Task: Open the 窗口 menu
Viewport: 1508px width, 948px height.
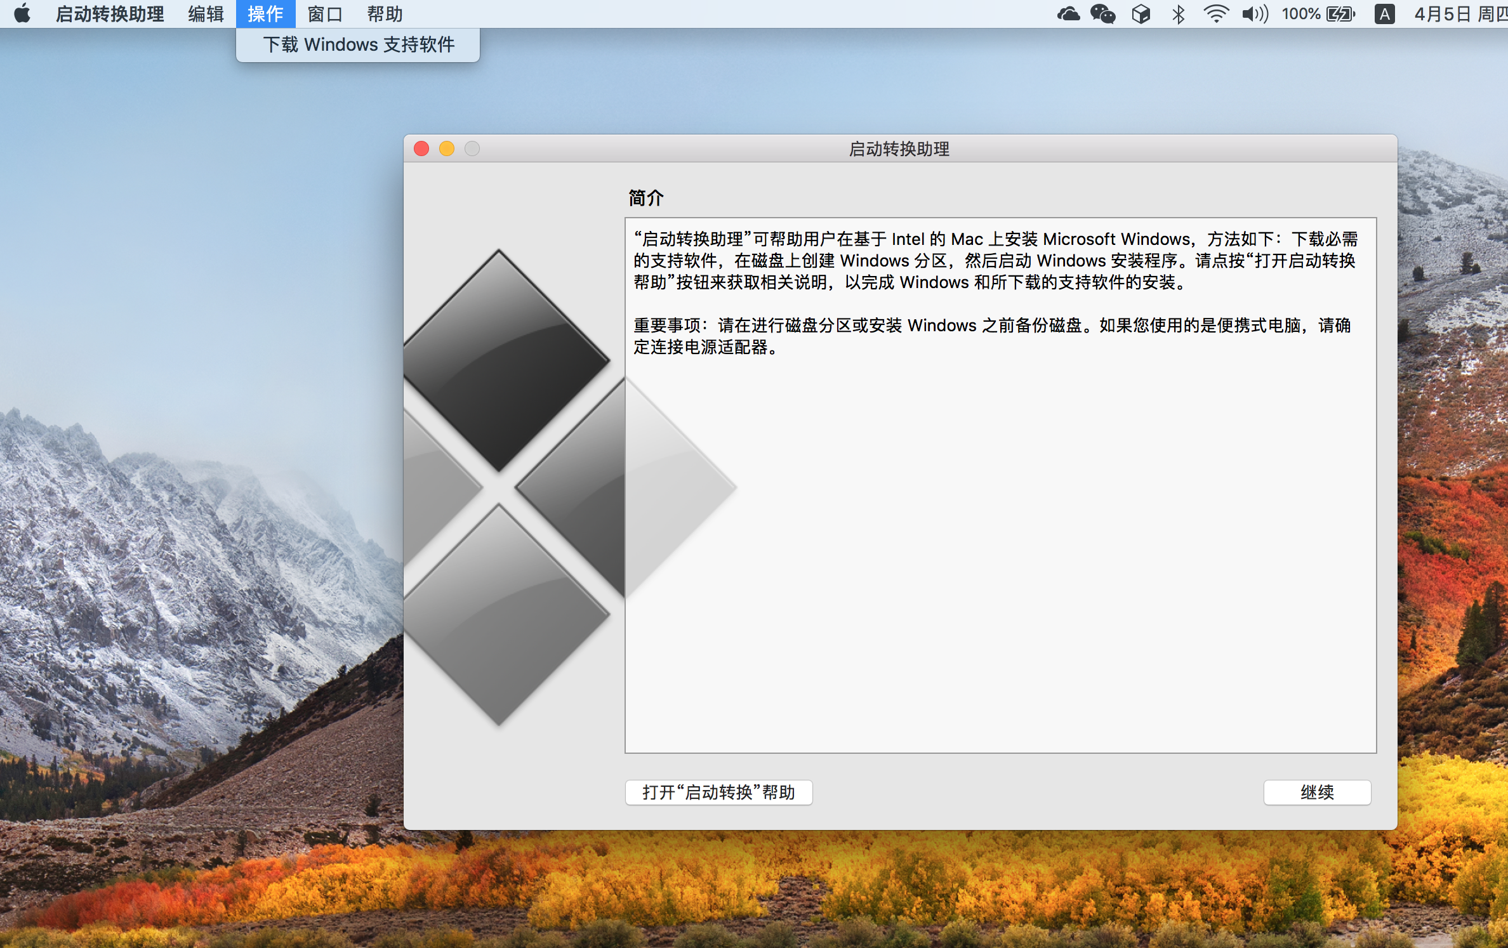Action: 325,13
